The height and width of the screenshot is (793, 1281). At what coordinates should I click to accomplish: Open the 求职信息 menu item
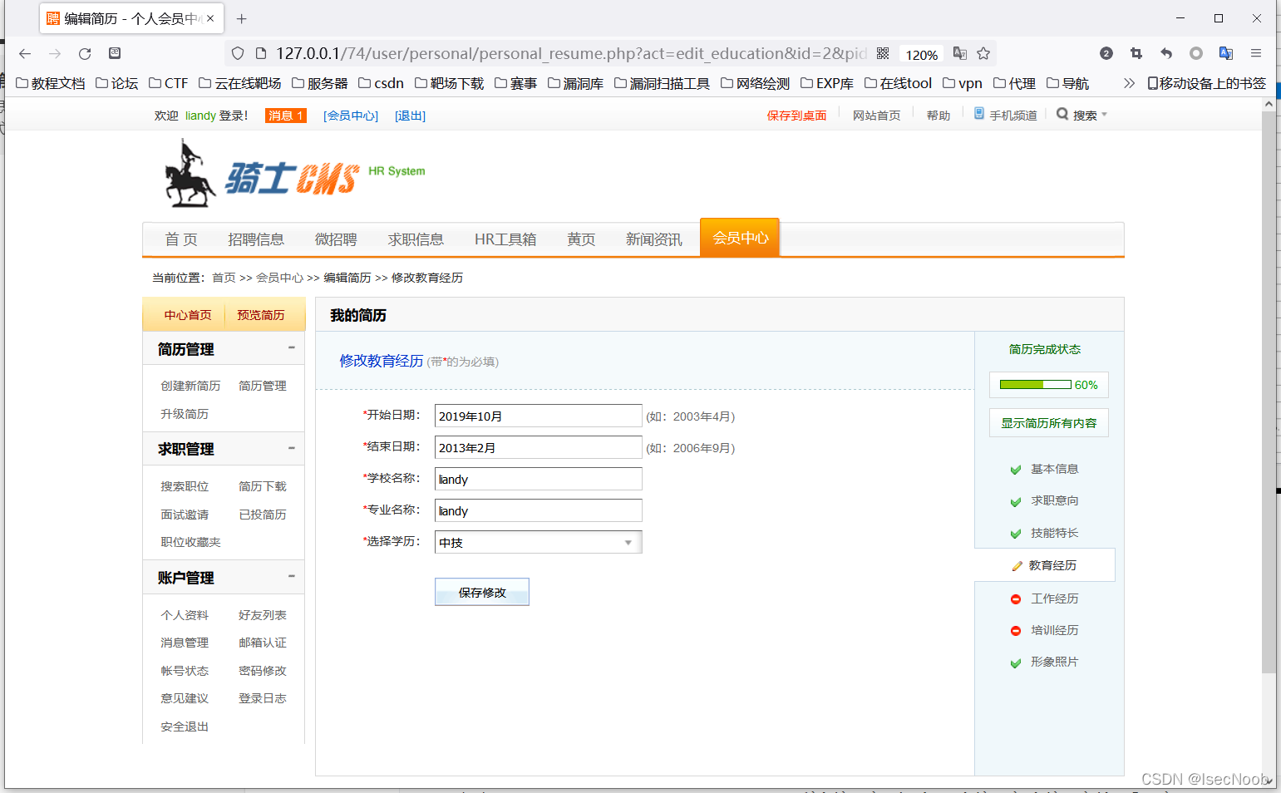pos(416,239)
